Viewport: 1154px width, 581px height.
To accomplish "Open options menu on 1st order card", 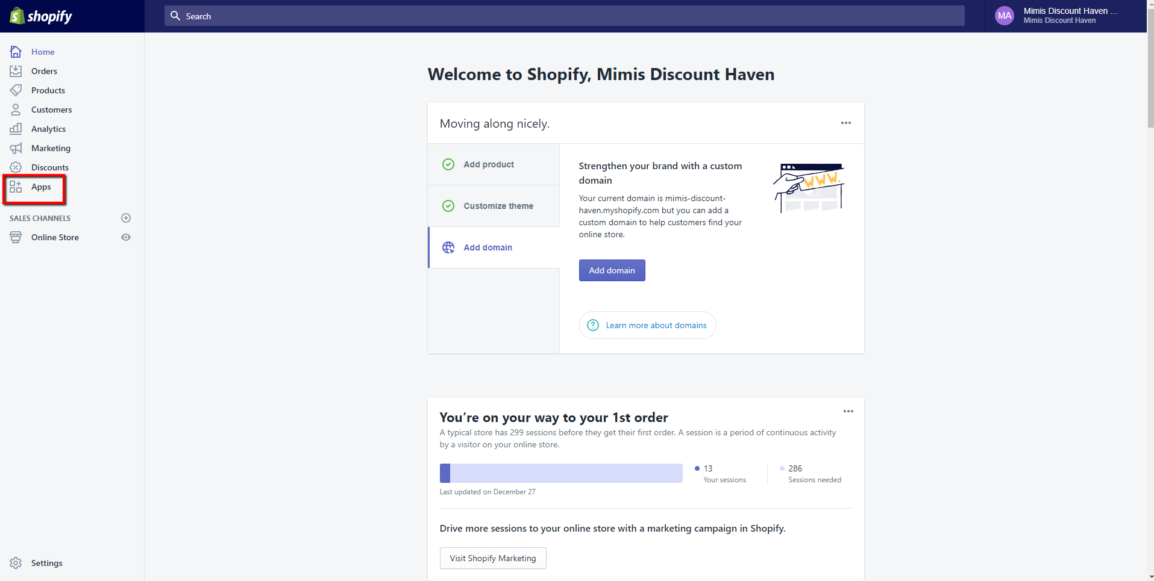I will pyautogui.click(x=848, y=411).
